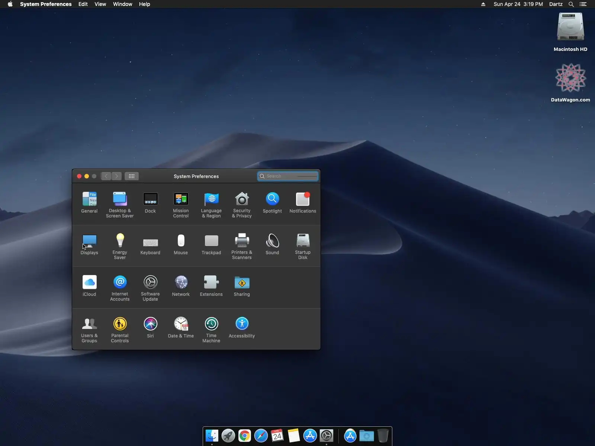Open Calendar from the Dock
Screen dimensions: 595x446
[277, 436]
